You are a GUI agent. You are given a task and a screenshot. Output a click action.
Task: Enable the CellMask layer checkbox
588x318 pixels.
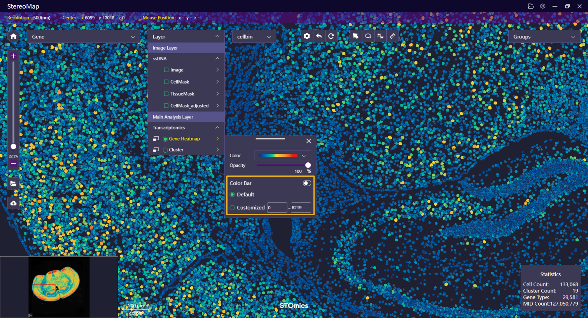(x=166, y=82)
